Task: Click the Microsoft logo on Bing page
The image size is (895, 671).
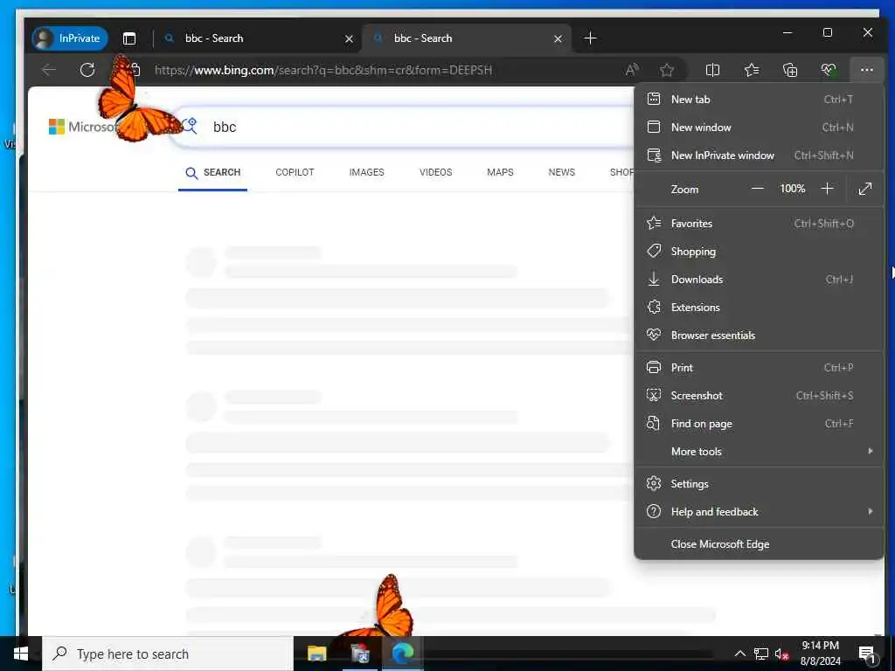Action: pyautogui.click(x=81, y=127)
